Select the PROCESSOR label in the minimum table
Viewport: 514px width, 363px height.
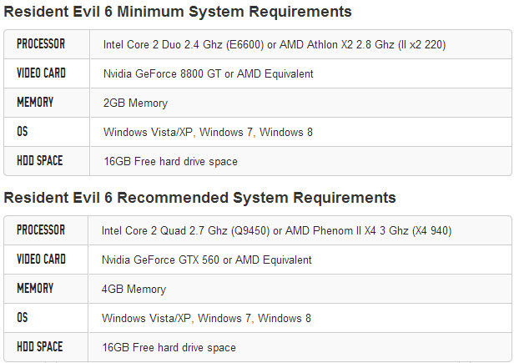click(x=41, y=44)
